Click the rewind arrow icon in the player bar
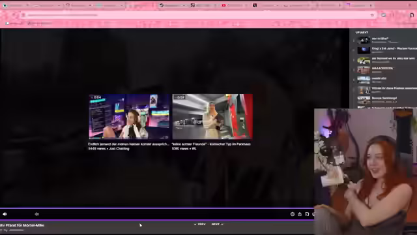Viewport: 417px width, 235px height. 36,214
